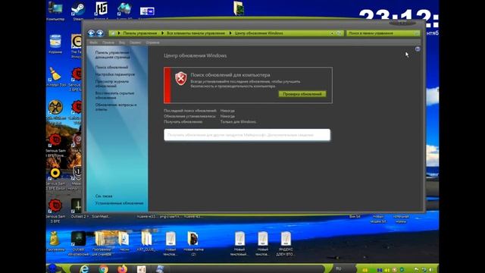485x273 pixels.
Task: Launch Internet Explorer from the taskbar
Action: coord(84,268)
